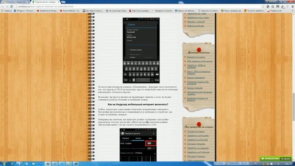Image resolution: width=295 pixels, height=166 pixels.
Task: Open the 'Брокер Optitrade24' link
Action: coord(196,77)
